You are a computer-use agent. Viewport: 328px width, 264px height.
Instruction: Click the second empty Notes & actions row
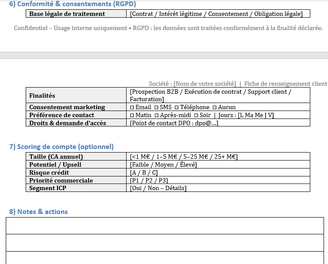tap(164, 243)
